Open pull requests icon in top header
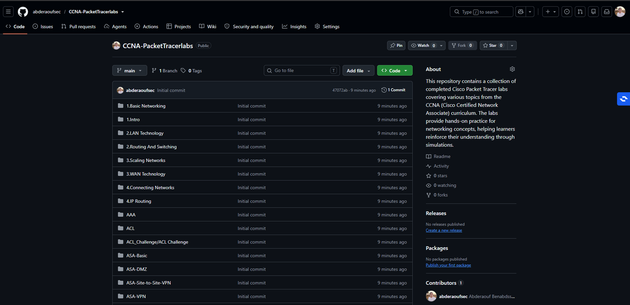 coord(580,12)
